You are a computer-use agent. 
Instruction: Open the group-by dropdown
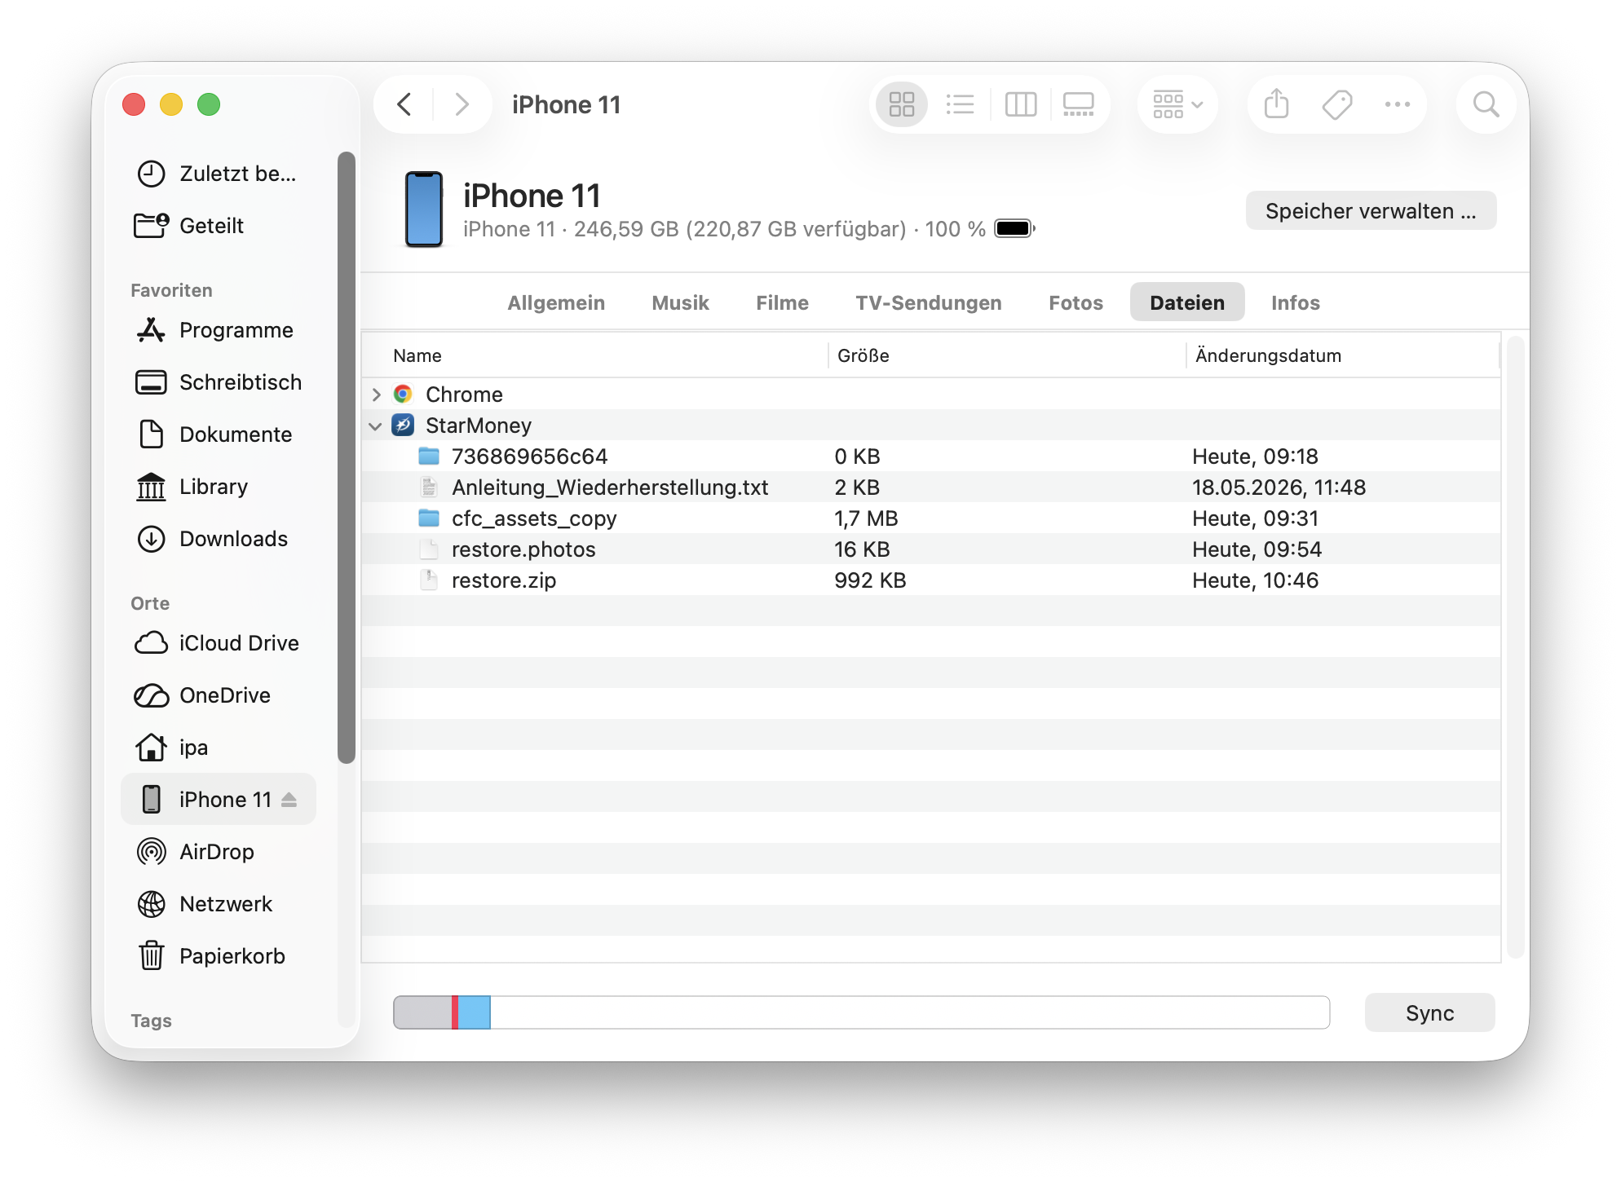click(1177, 104)
